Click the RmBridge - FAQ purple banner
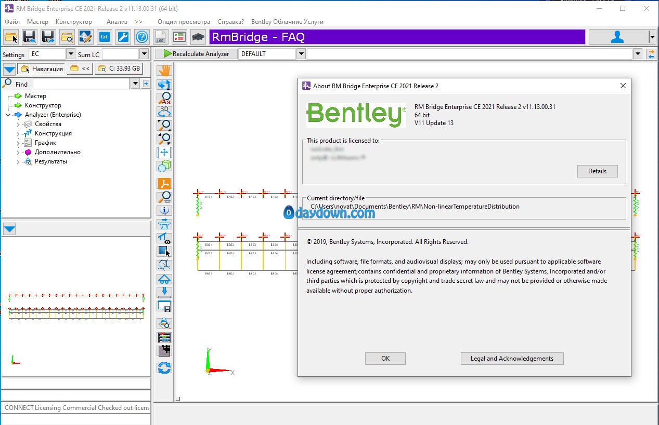This screenshot has height=425, width=659. [397, 37]
